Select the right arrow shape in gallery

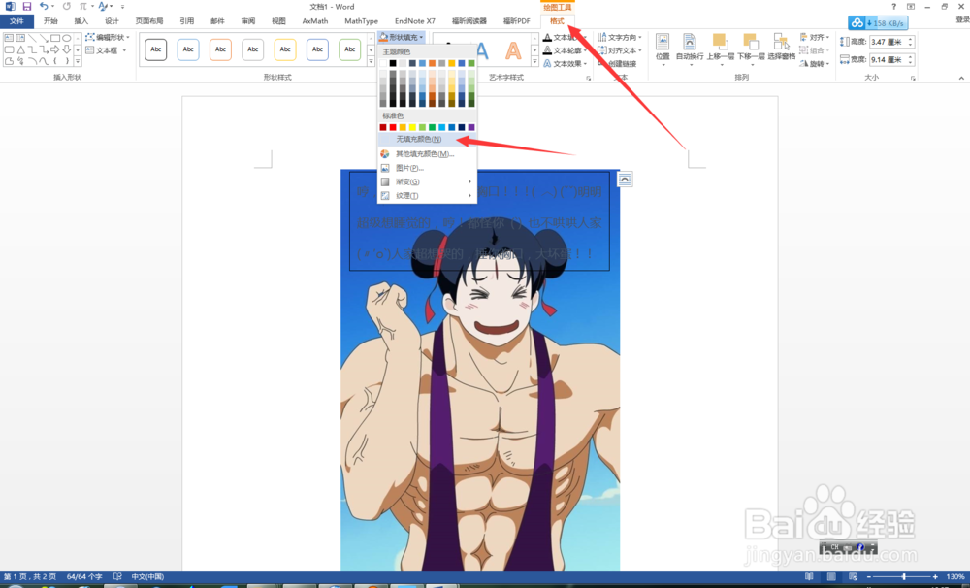pos(55,49)
